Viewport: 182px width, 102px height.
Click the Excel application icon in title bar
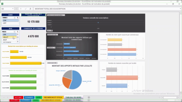coord(2,4)
